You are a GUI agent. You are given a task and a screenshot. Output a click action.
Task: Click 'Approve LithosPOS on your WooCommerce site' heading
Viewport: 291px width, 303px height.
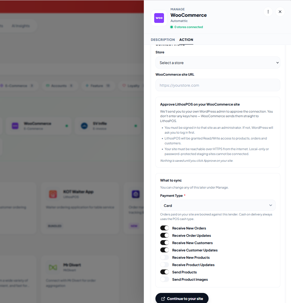click(x=200, y=104)
